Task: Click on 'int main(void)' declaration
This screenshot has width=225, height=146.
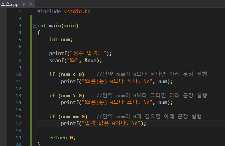Action: 58,26
